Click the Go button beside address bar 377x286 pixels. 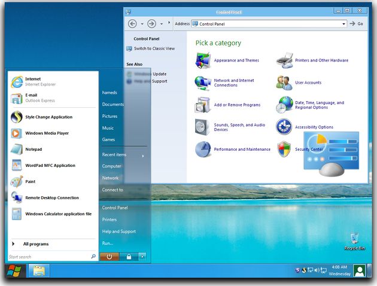point(356,23)
